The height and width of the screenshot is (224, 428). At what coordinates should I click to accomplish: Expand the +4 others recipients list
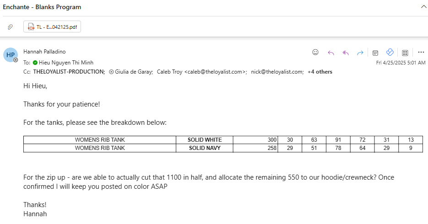tap(320, 72)
